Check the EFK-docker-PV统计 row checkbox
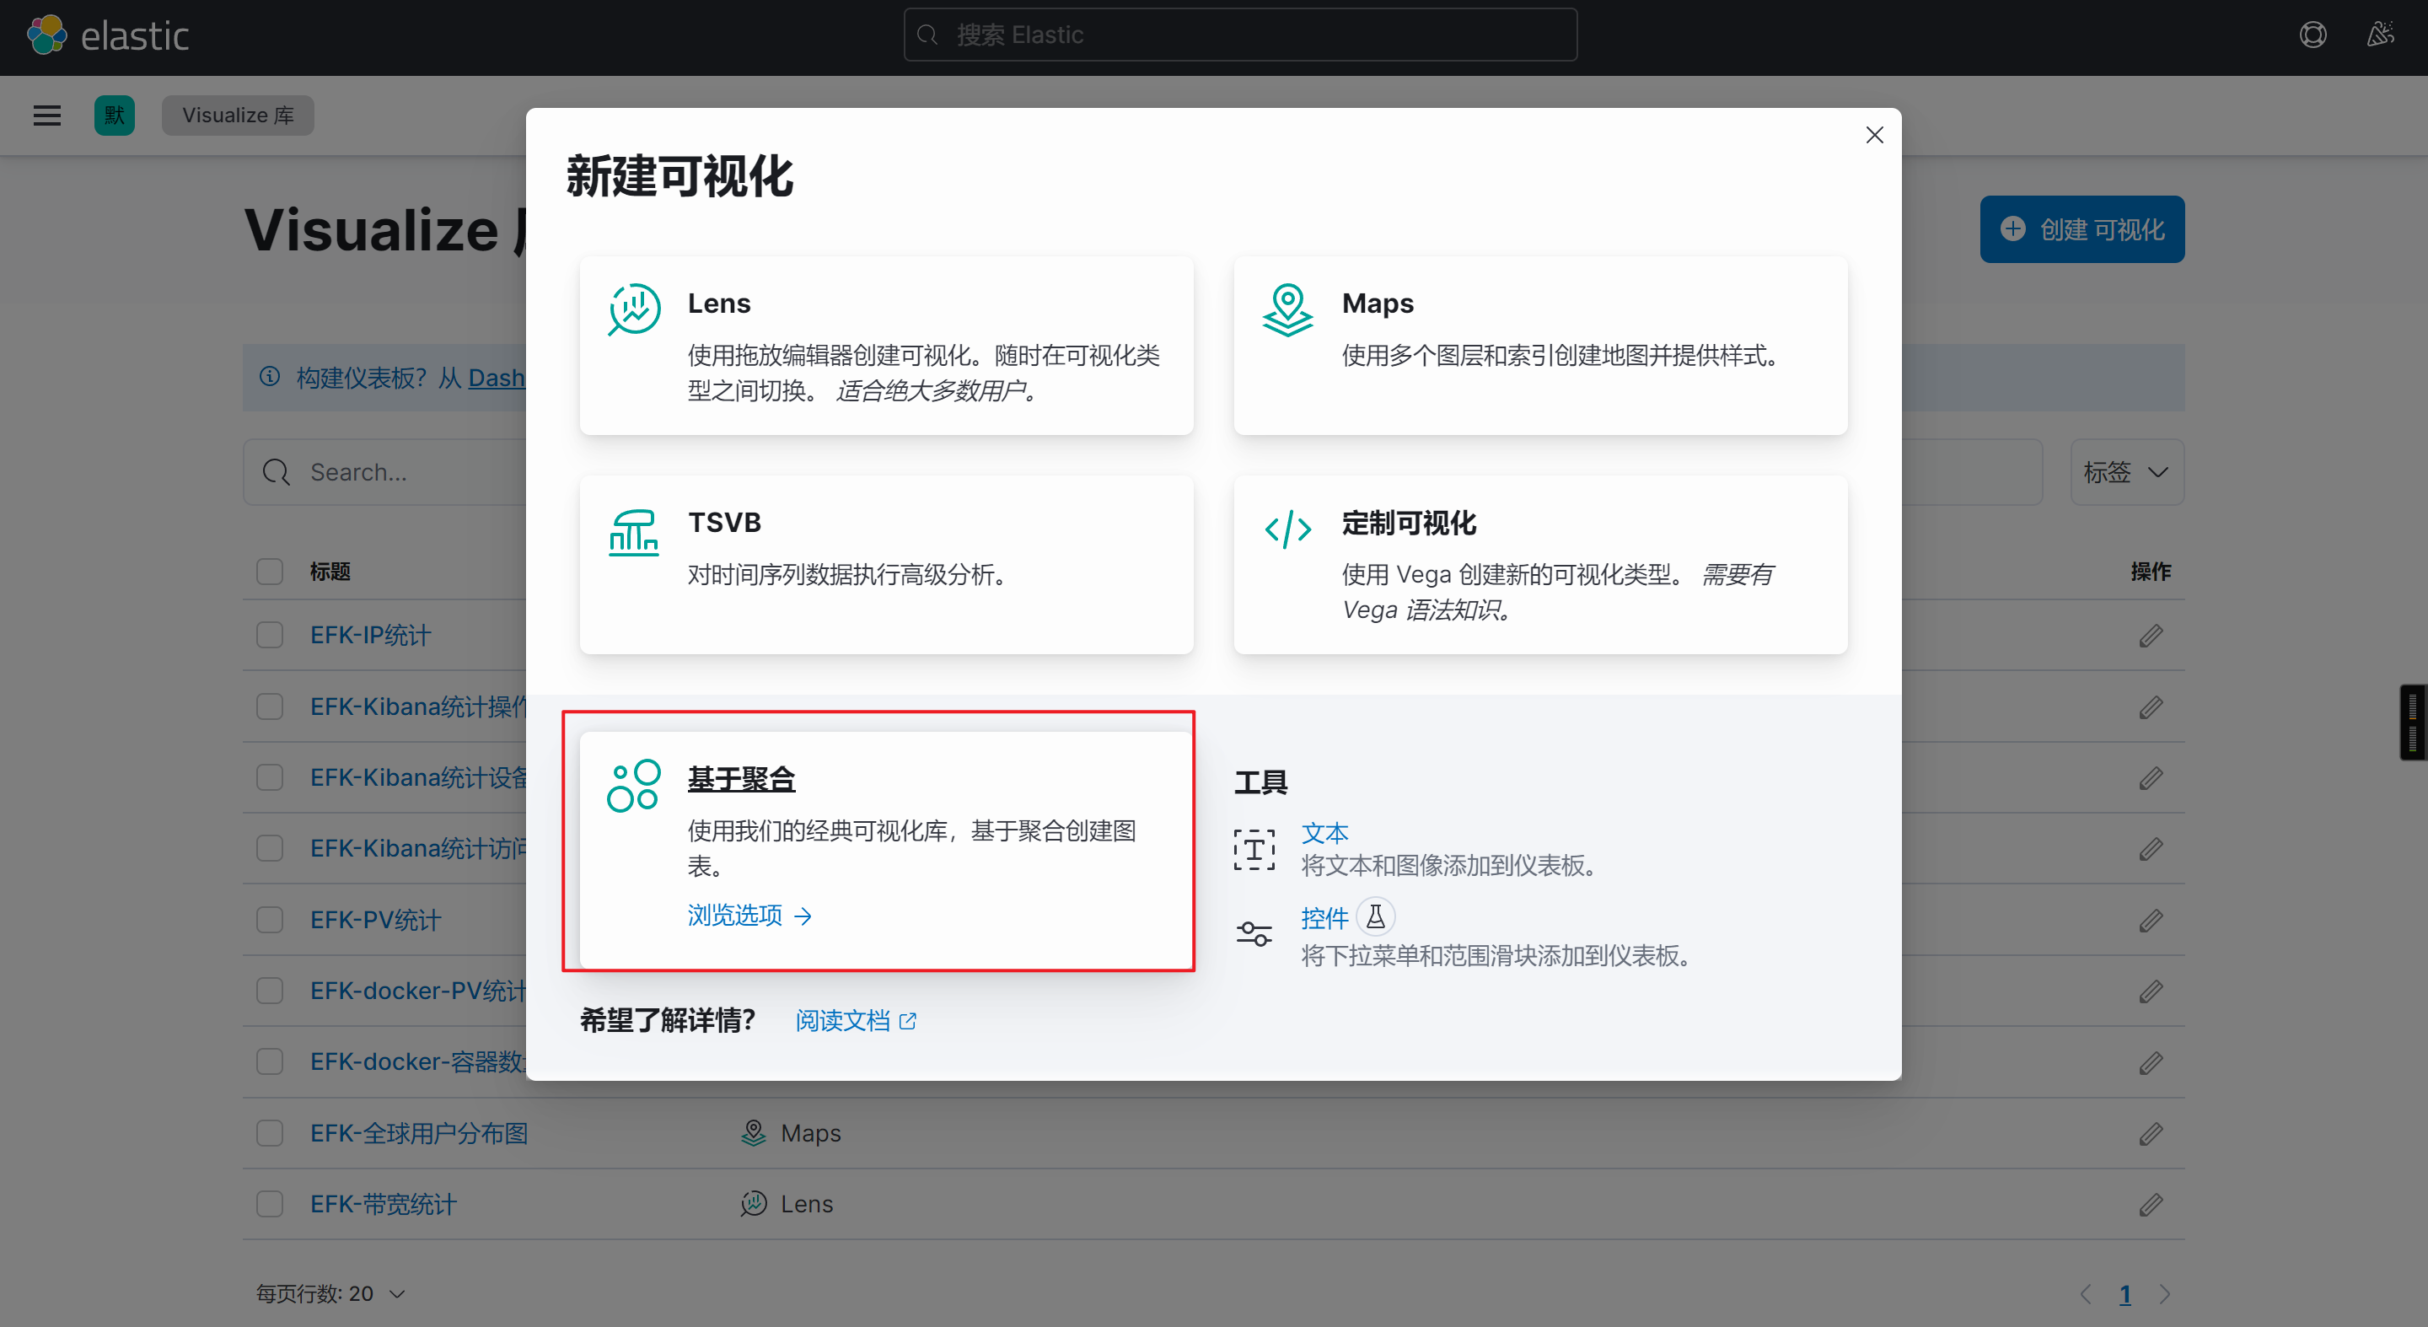This screenshot has width=2428, height=1327. (x=270, y=991)
